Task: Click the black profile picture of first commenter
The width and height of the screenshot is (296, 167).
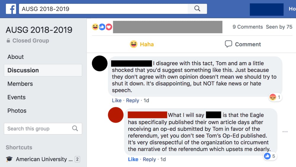Action: [x=100, y=63]
